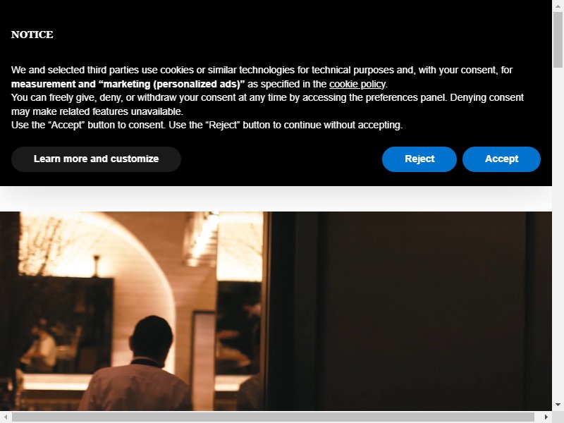Open Learn more and customize preferences
This screenshot has width=564, height=423.
96,159
